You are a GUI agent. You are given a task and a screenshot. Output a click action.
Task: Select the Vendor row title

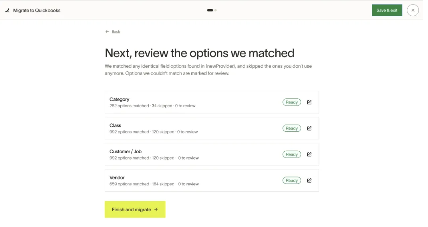(x=117, y=177)
